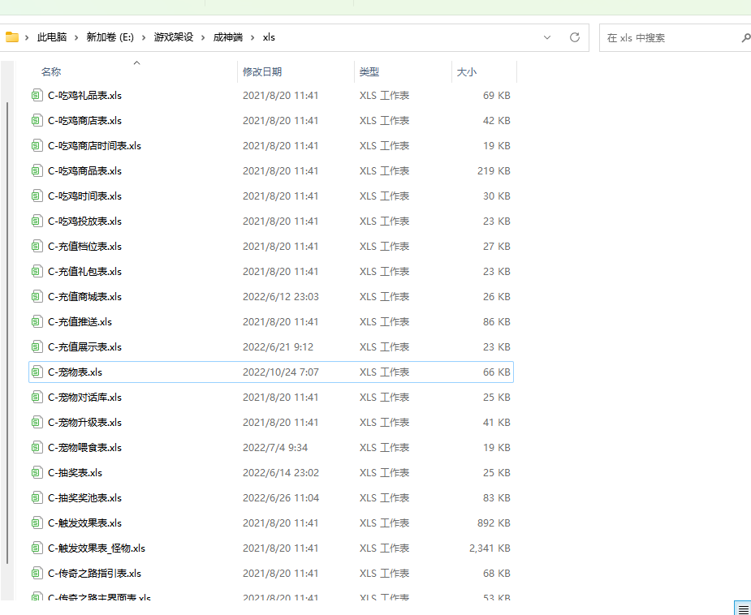The image size is (751, 615).
Task: Expand chevron after 游戏架设 breadcrumb
Action: point(203,37)
